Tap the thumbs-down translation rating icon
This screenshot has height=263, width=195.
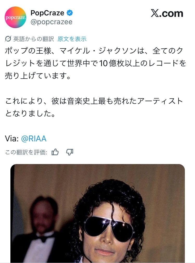70,152
